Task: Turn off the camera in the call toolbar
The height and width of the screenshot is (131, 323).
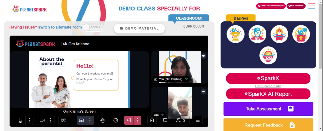Action: (x=42, y=120)
